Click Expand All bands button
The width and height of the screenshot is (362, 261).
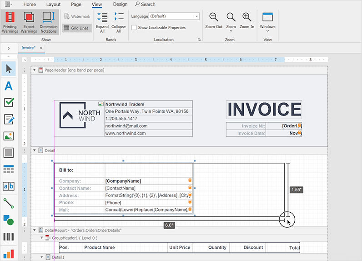coord(102,22)
